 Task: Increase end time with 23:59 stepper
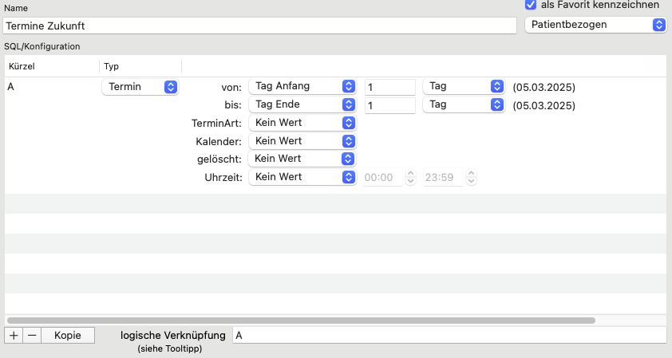472,174
